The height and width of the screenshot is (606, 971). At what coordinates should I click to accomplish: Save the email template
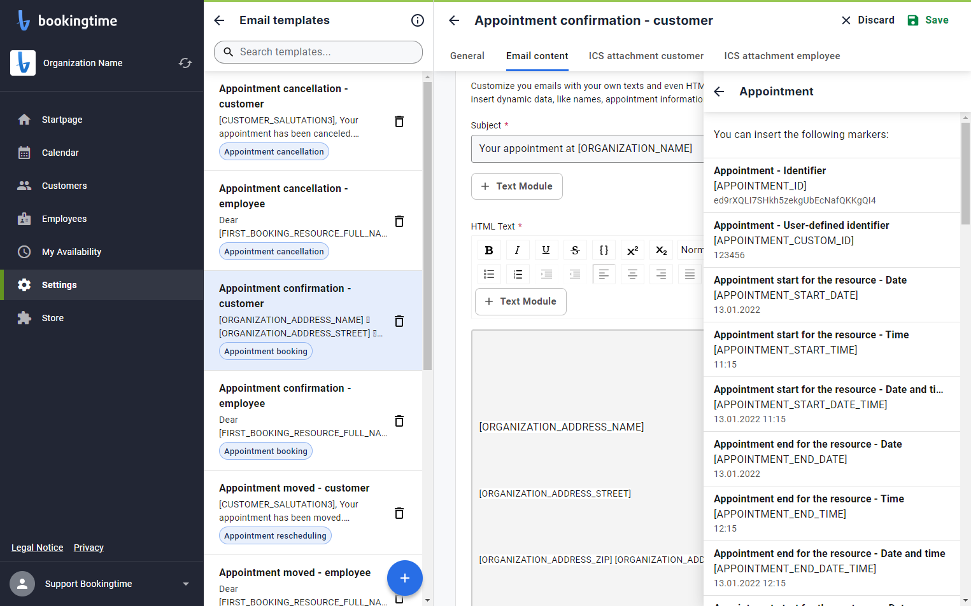(x=928, y=20)
